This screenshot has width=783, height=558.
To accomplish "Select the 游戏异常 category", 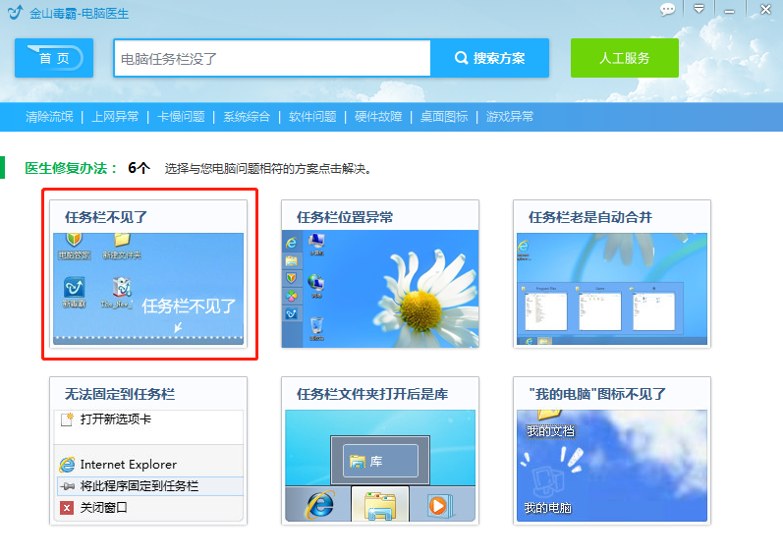I will (510, 117).
